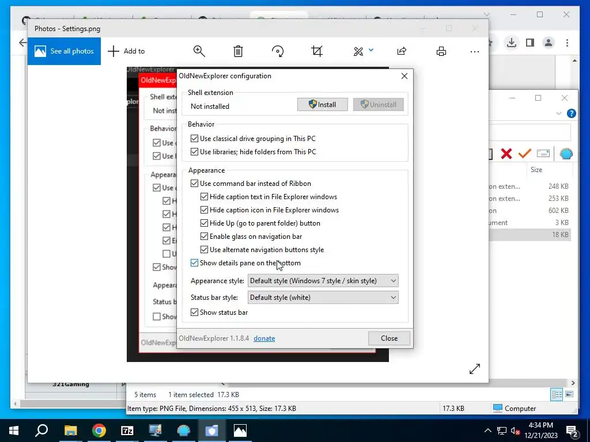Toggle 'Use classical drive grouping in This PC'
590x442 pixels.
tap(194, 138)
